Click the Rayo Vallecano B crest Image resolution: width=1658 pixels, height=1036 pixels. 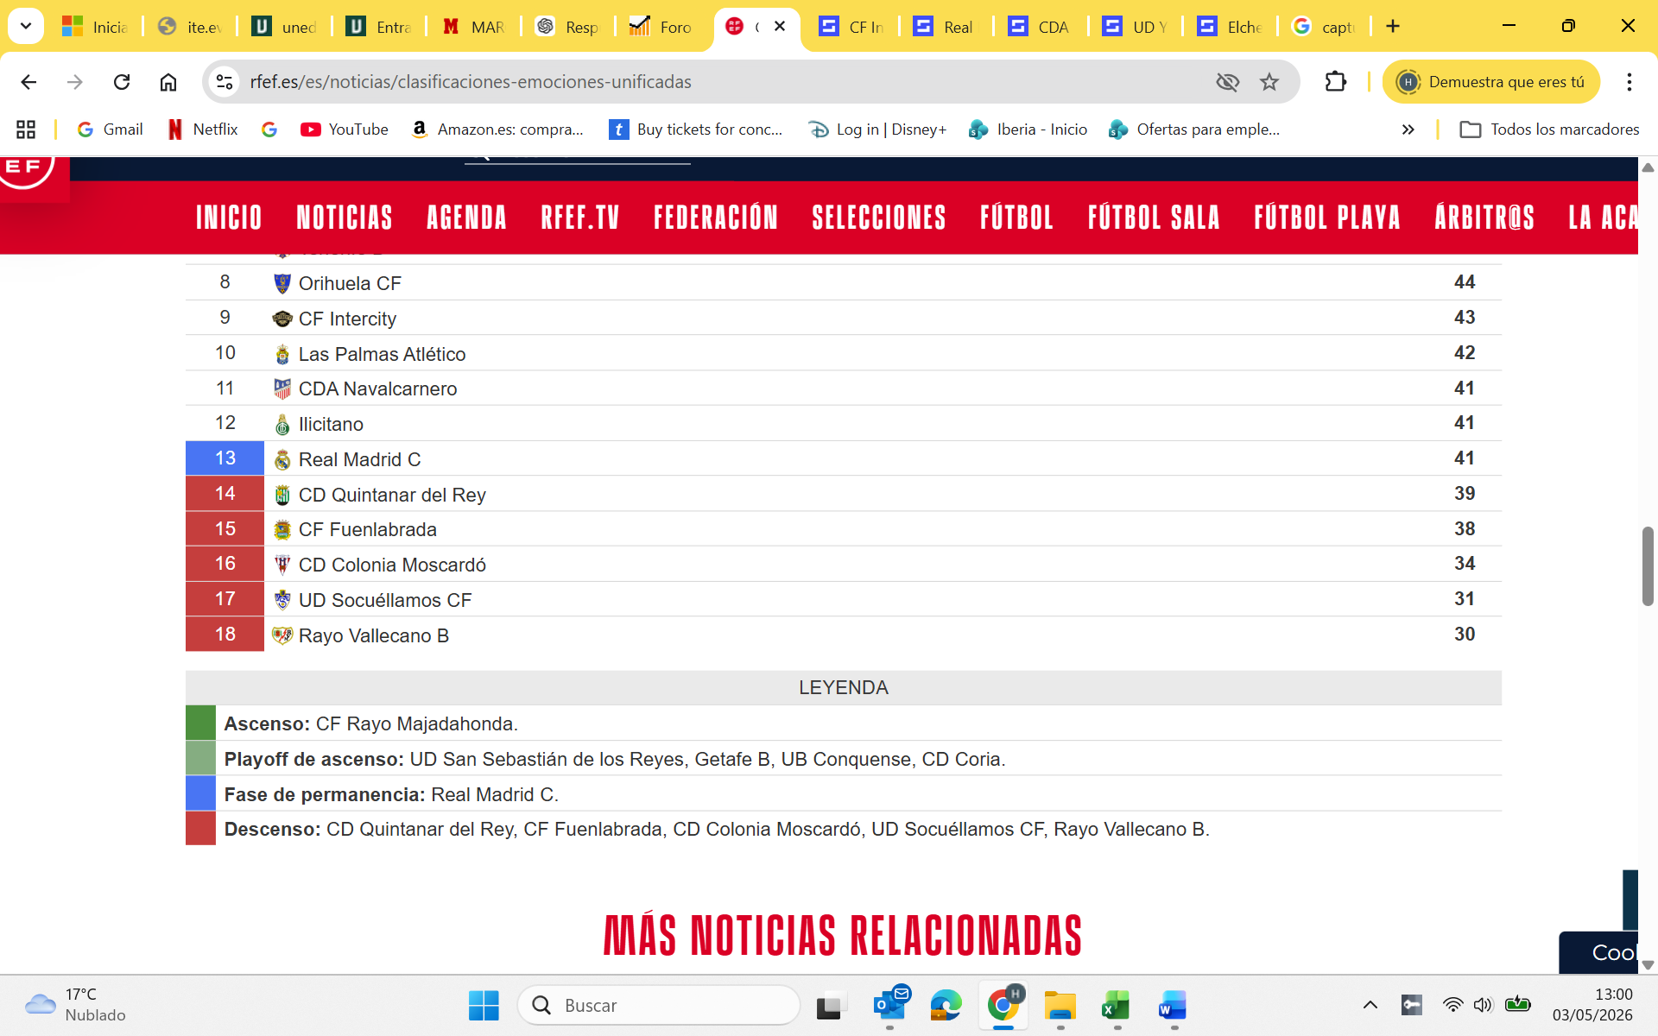tap(282, 636)
